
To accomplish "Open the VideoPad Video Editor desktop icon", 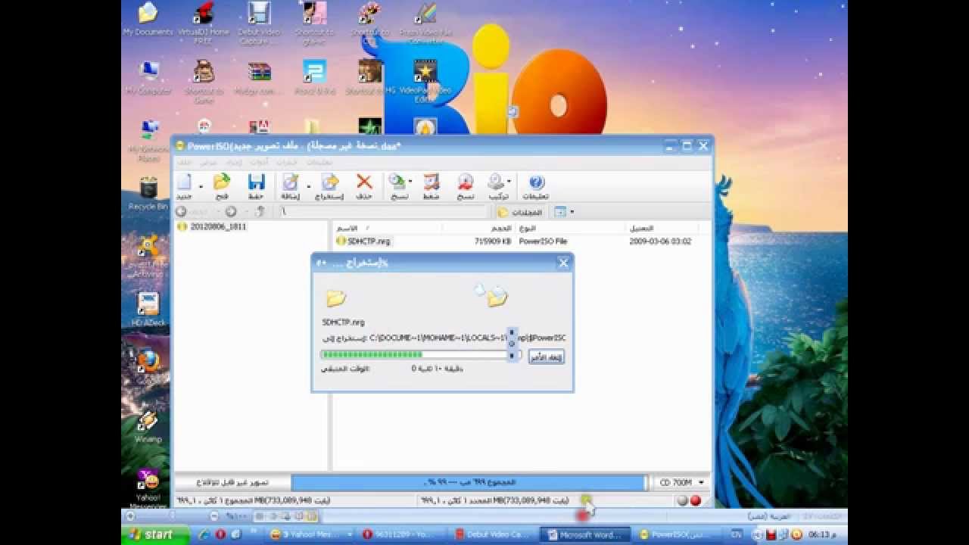I will 425,81.
